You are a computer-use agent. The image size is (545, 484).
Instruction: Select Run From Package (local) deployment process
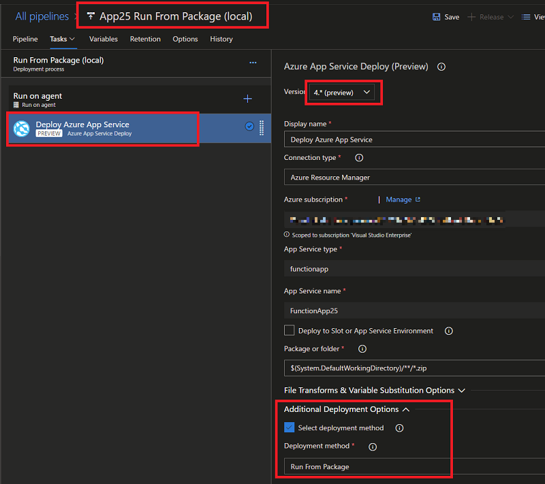[136, 64]
